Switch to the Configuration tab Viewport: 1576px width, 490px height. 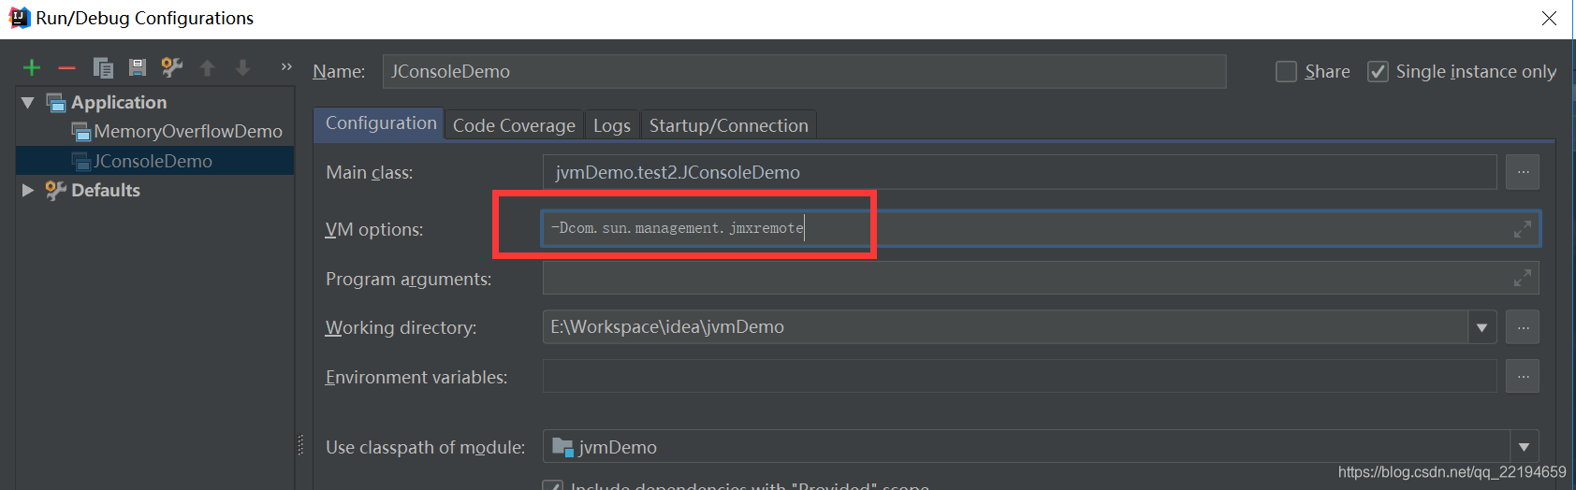click(381, 123)
